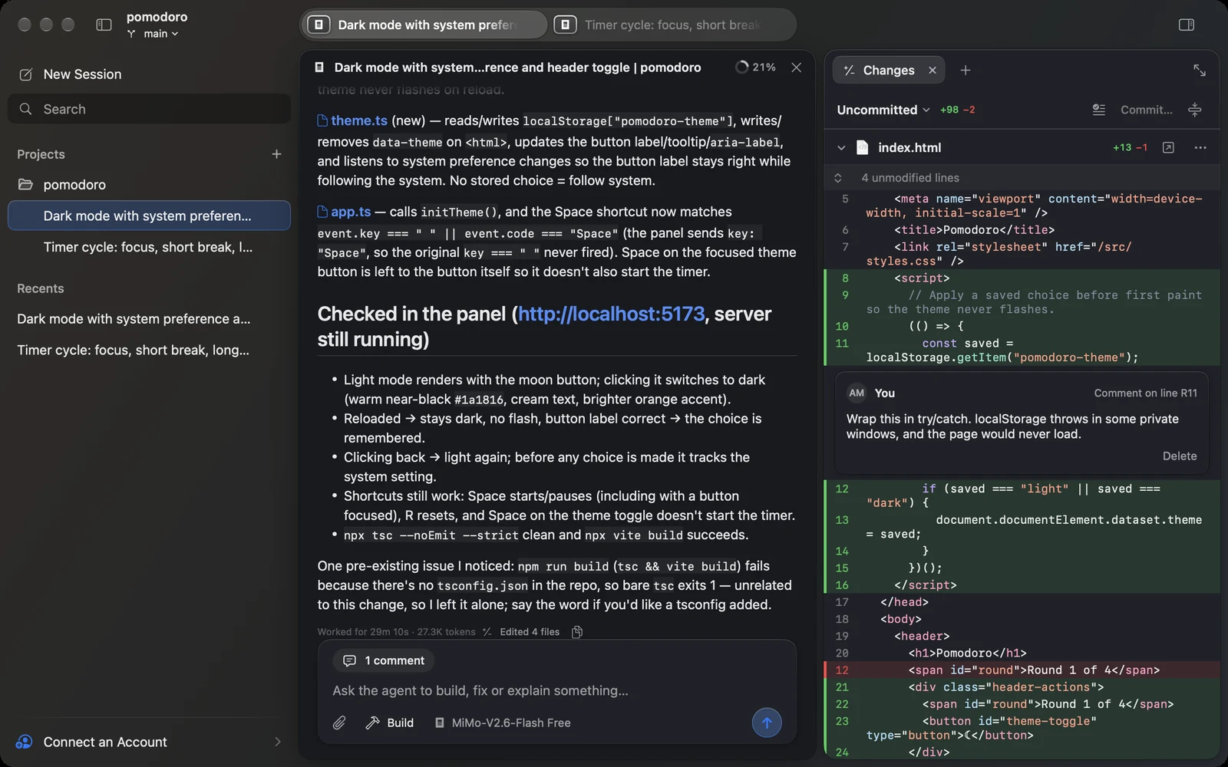Click the 21% context usage indicator
The image size is (1228, 767).
(x=755, y=67)
